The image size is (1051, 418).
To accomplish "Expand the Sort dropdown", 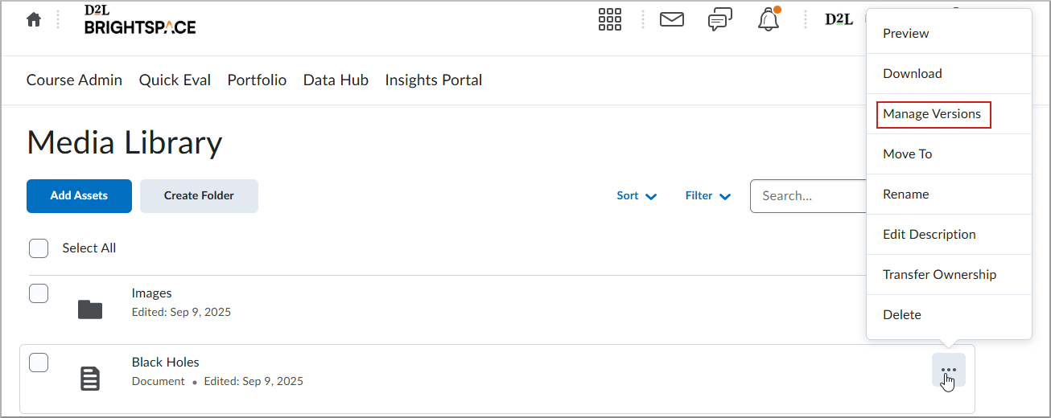I will click(x=637, y=195).
